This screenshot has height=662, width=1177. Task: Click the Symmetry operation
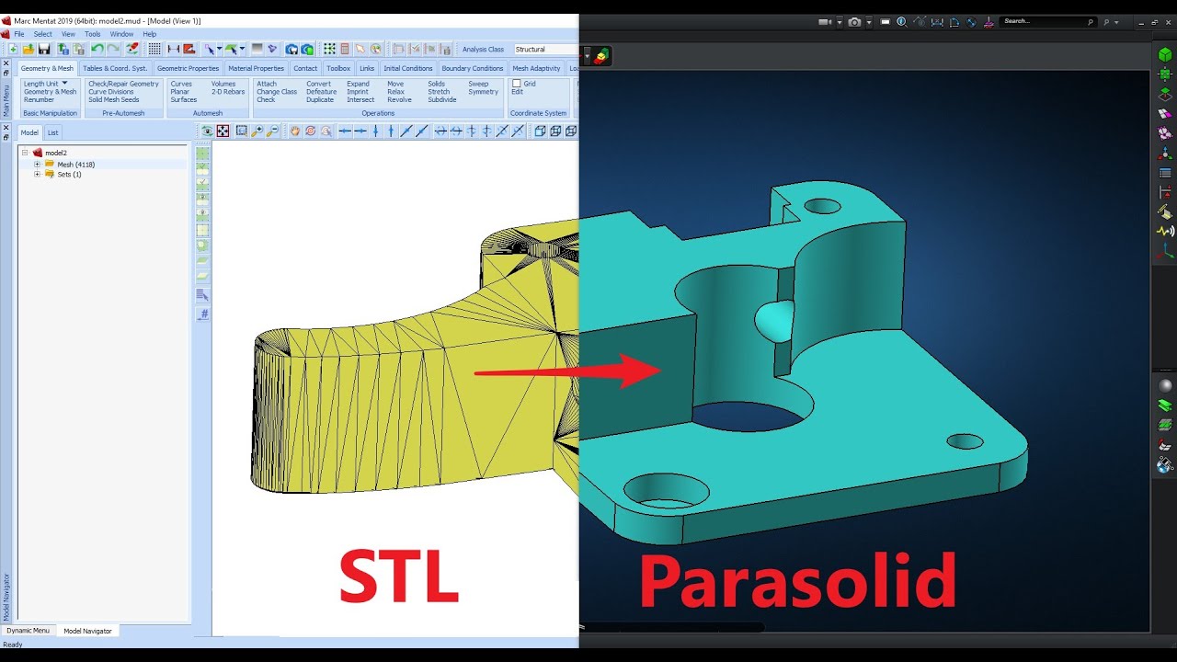(483, 92)
